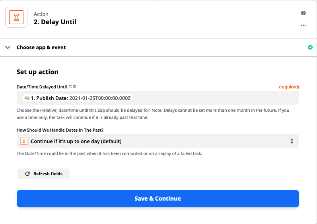The image size is (317, 224).
Task: Click the green completed checkmark icon
Action: (310, 47)
